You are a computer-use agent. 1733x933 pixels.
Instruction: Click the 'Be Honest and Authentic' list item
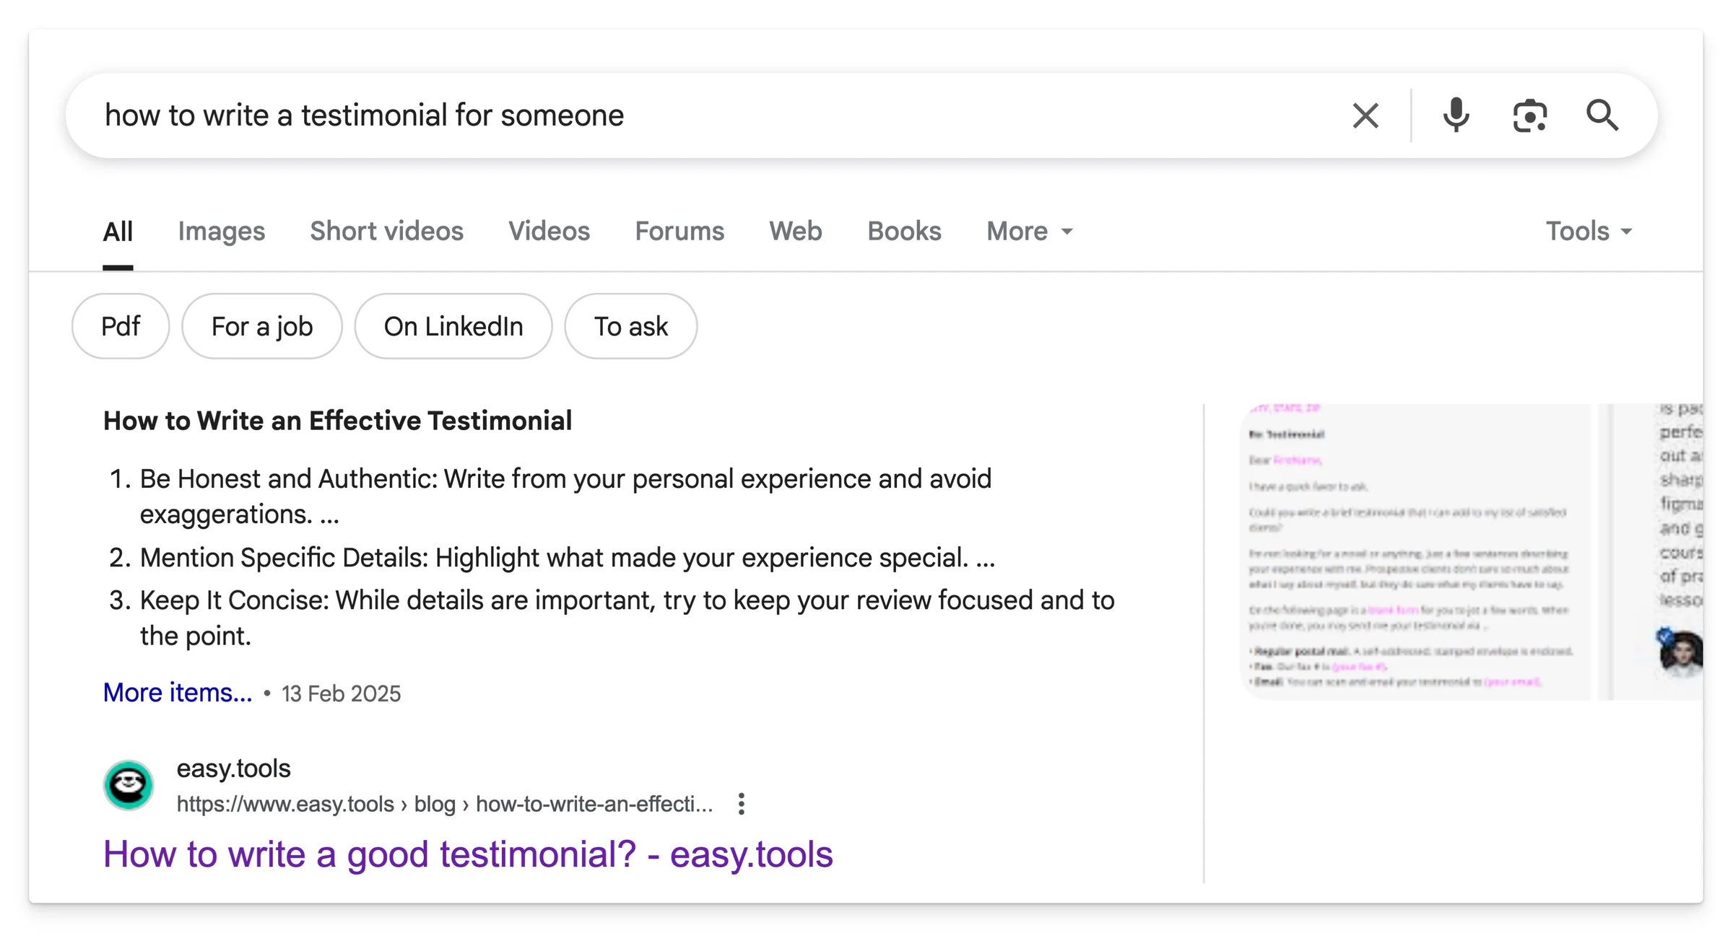point(565,496)
